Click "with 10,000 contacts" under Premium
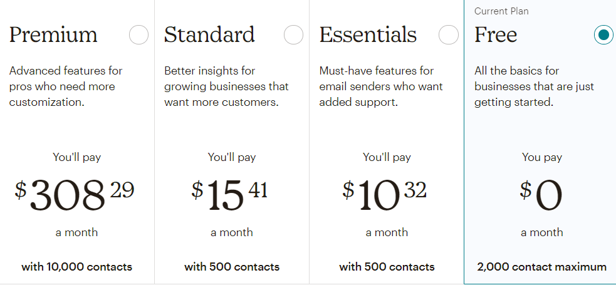The width and height of the screenshot is (616, 285). click(x=76, y=267)
